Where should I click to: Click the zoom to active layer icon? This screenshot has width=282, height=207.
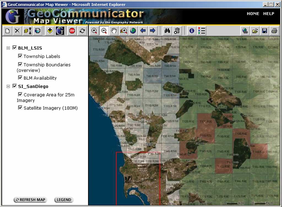click(123, 31)
